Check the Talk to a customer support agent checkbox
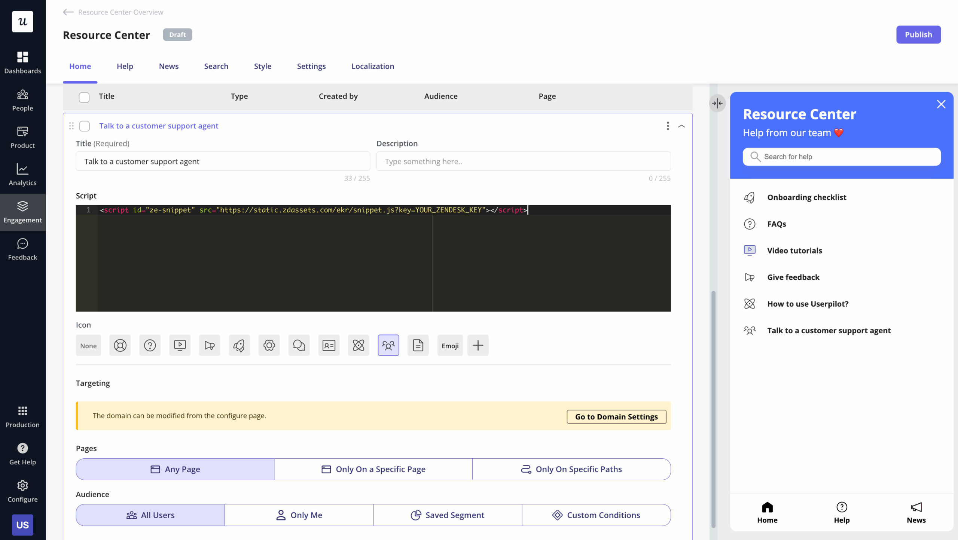This screenshot has width=958, height=540. 85,126
